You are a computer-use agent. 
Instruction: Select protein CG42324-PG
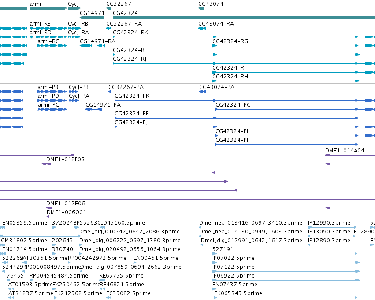click(x=233, y=105)
